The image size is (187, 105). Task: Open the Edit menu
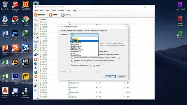41,10
